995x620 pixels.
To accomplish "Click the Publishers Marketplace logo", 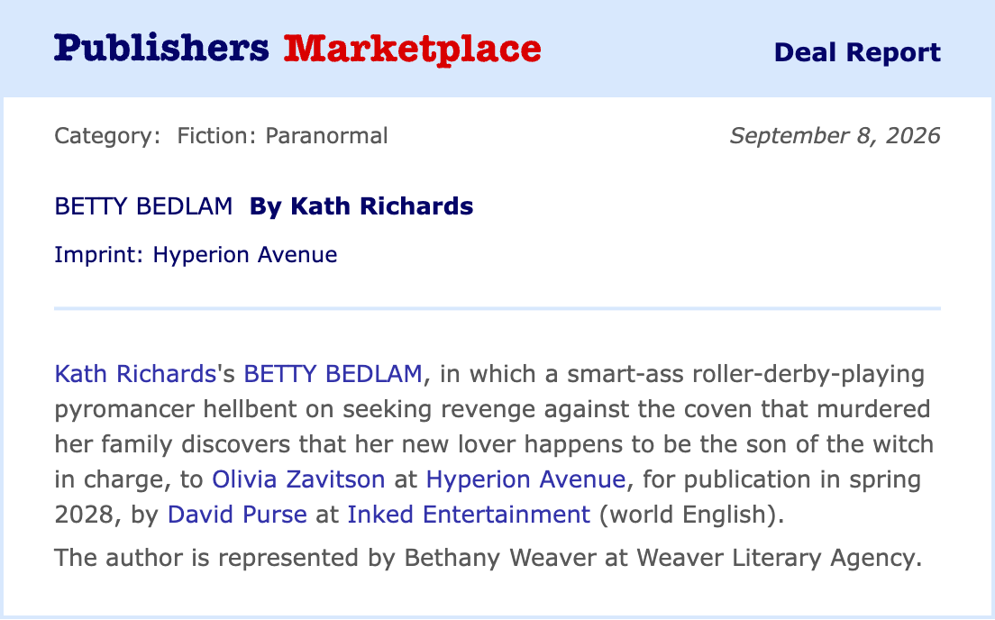I will point(297,49).
